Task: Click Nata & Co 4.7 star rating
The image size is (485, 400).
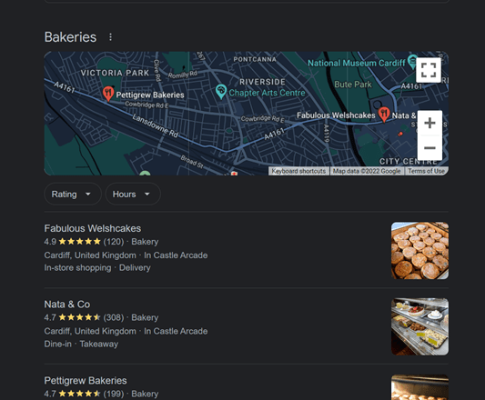Action: tap(79, 317)
